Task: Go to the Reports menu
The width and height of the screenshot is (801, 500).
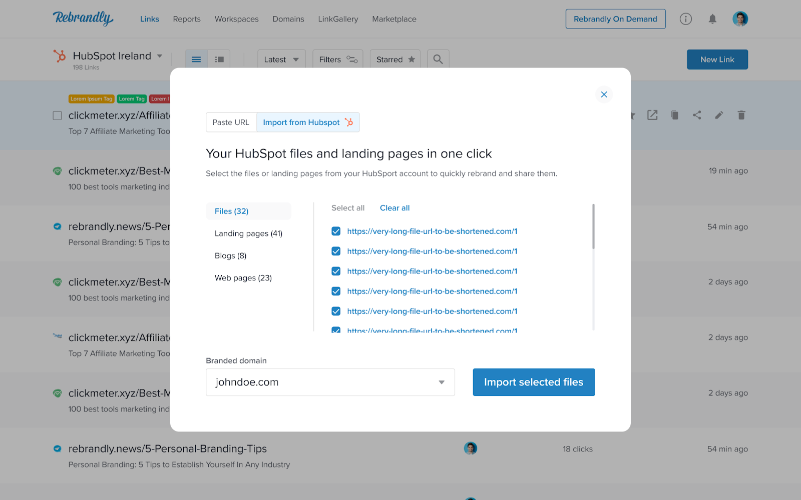Action: point(187,19)
